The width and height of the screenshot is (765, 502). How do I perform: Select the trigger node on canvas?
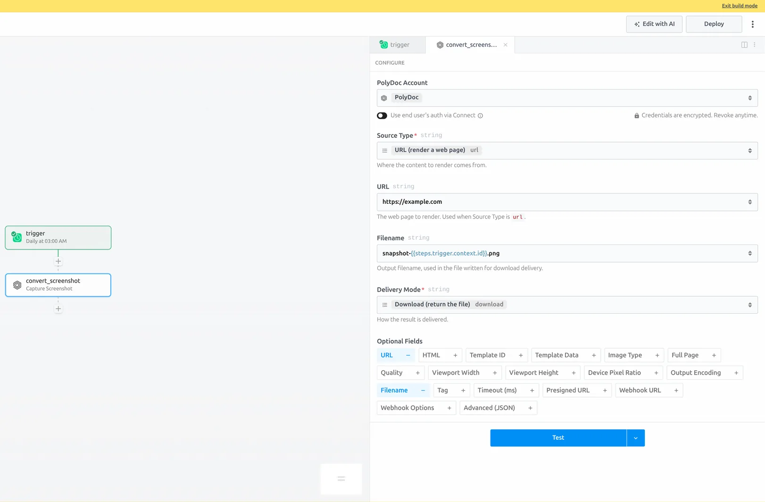[x=58, y=237]
